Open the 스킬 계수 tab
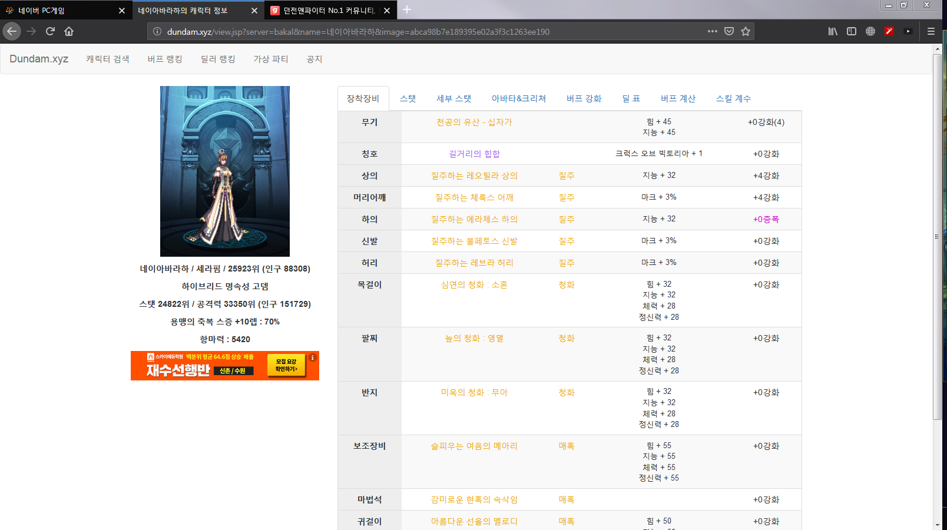947x530 pixels. (x=733, y=98)
